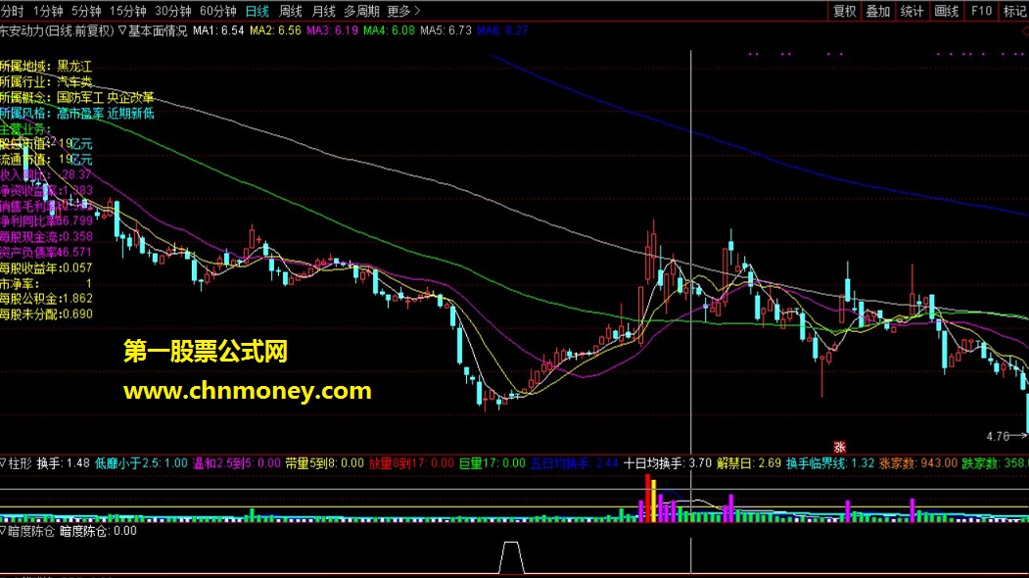This screenshot has width=1029, height=578.
Task: Expand the 暗度陈仓 indicator triangle
Action: [3, 531]
